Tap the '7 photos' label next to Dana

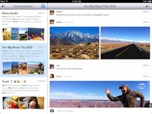pyautogui.click(x=69, y=76)
